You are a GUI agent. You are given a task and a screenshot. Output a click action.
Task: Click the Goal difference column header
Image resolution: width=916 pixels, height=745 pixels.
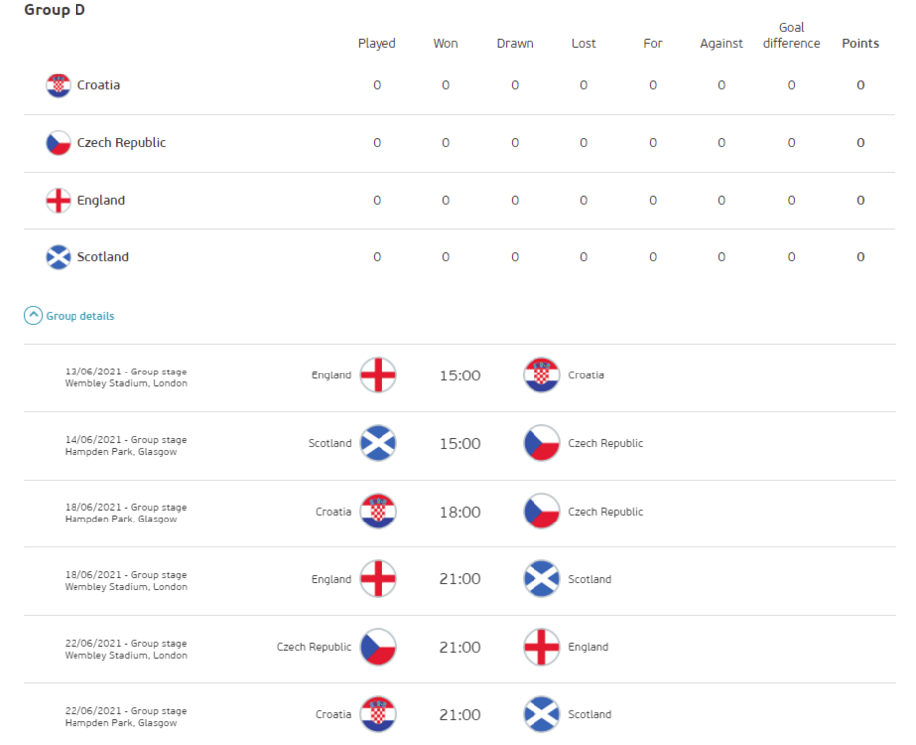coord(791,36)
